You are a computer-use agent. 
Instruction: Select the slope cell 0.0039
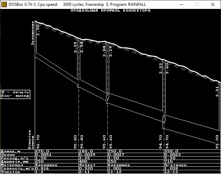tap(87, 155)
